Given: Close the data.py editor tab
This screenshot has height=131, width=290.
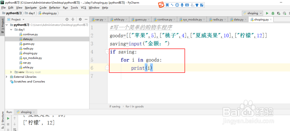Looking at the screenshot, I should (246, 19).
